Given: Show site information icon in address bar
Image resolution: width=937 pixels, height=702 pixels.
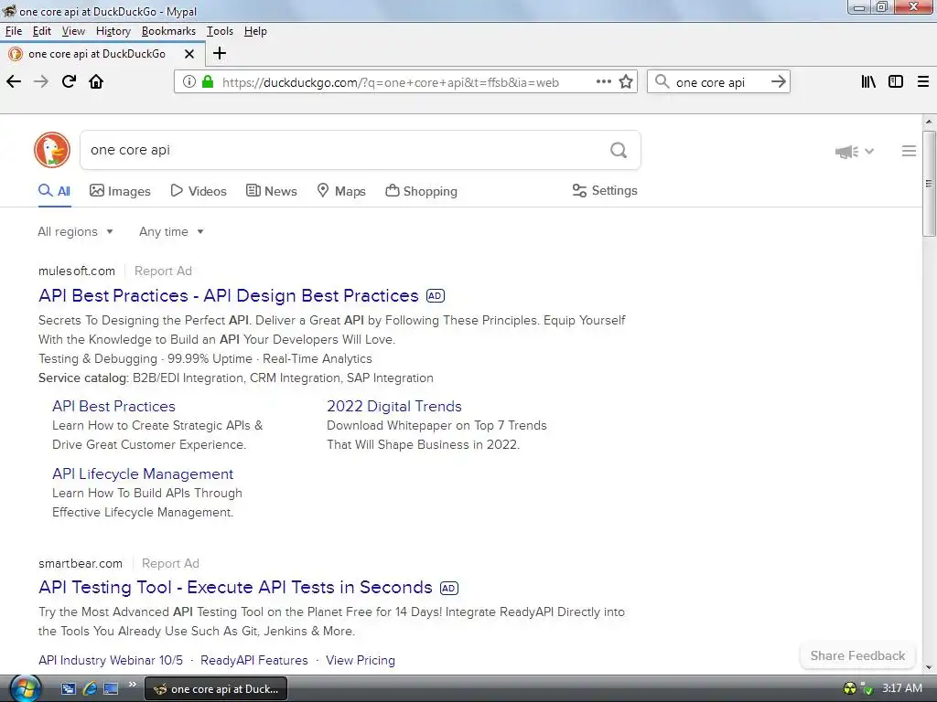Looking at the screenshot, I should (x=188, y=81).
